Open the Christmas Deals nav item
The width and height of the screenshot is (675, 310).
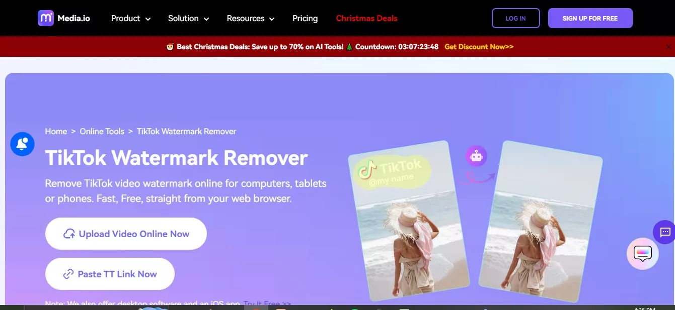(366, 19)
